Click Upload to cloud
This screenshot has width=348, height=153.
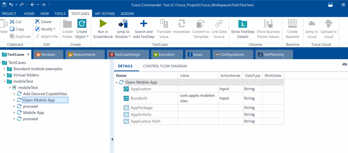click(x=329, y=29)
